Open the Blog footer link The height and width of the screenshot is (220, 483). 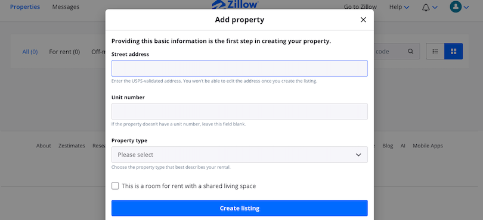388,146
